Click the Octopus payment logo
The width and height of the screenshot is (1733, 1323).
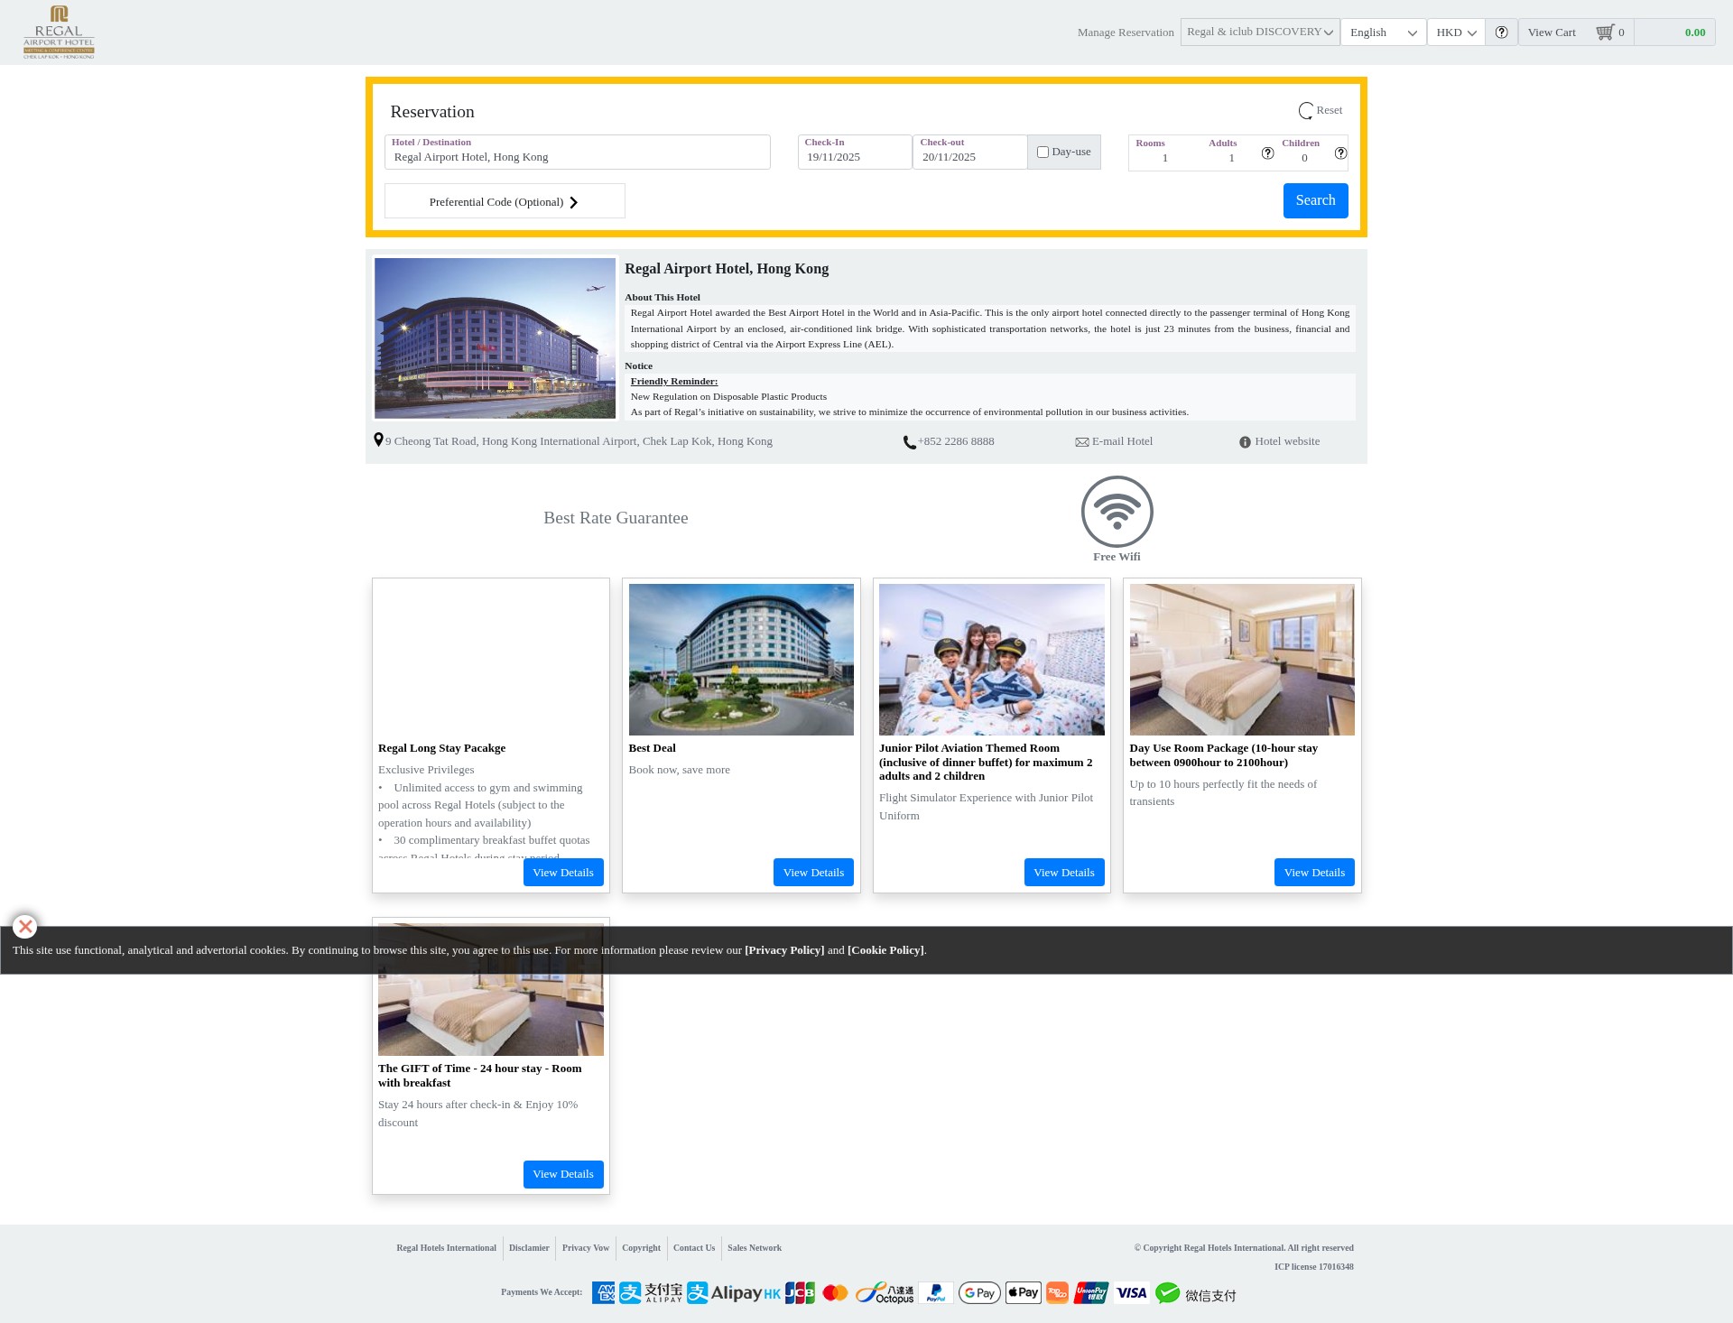(x=885, y=1293)
